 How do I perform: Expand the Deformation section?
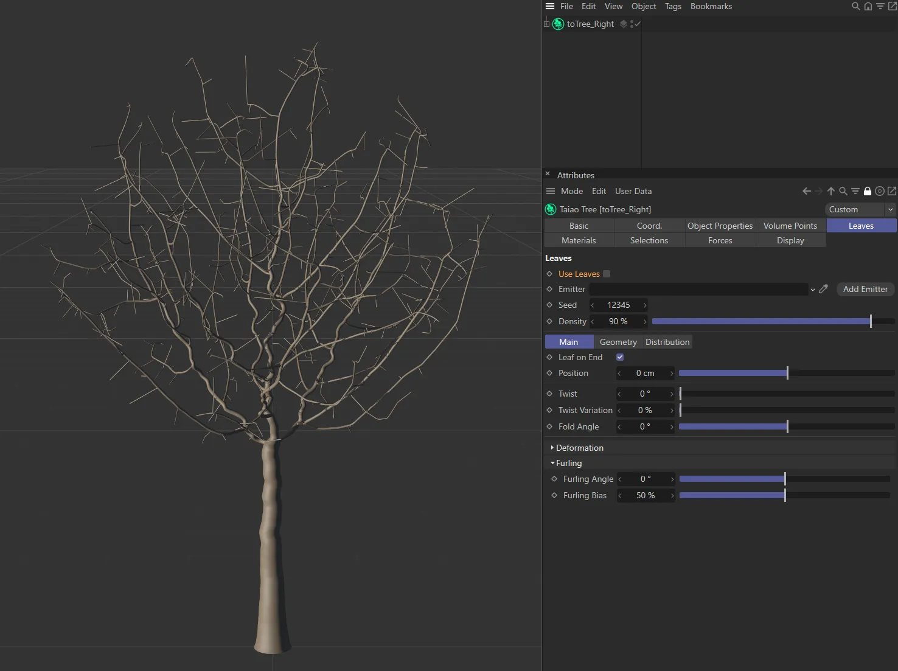[552, 448]
